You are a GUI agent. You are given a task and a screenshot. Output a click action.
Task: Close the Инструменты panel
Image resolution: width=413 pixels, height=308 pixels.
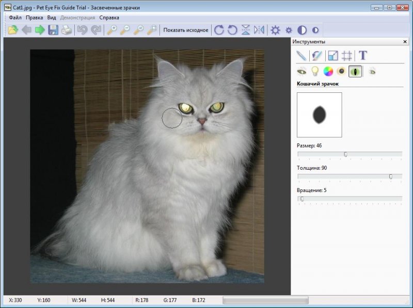coord(405,41)
